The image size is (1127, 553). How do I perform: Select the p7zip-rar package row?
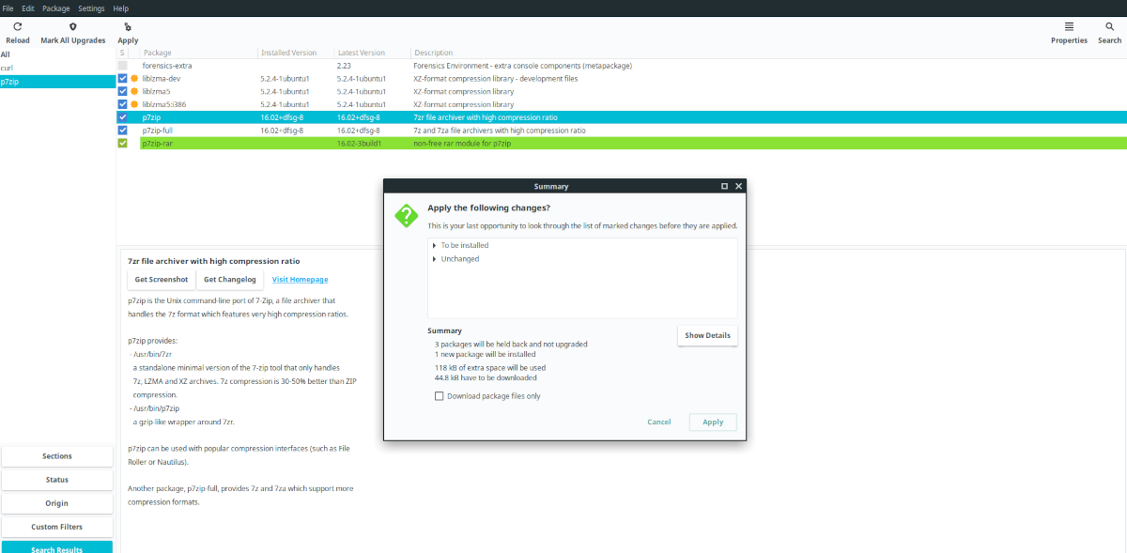(621, 144)
